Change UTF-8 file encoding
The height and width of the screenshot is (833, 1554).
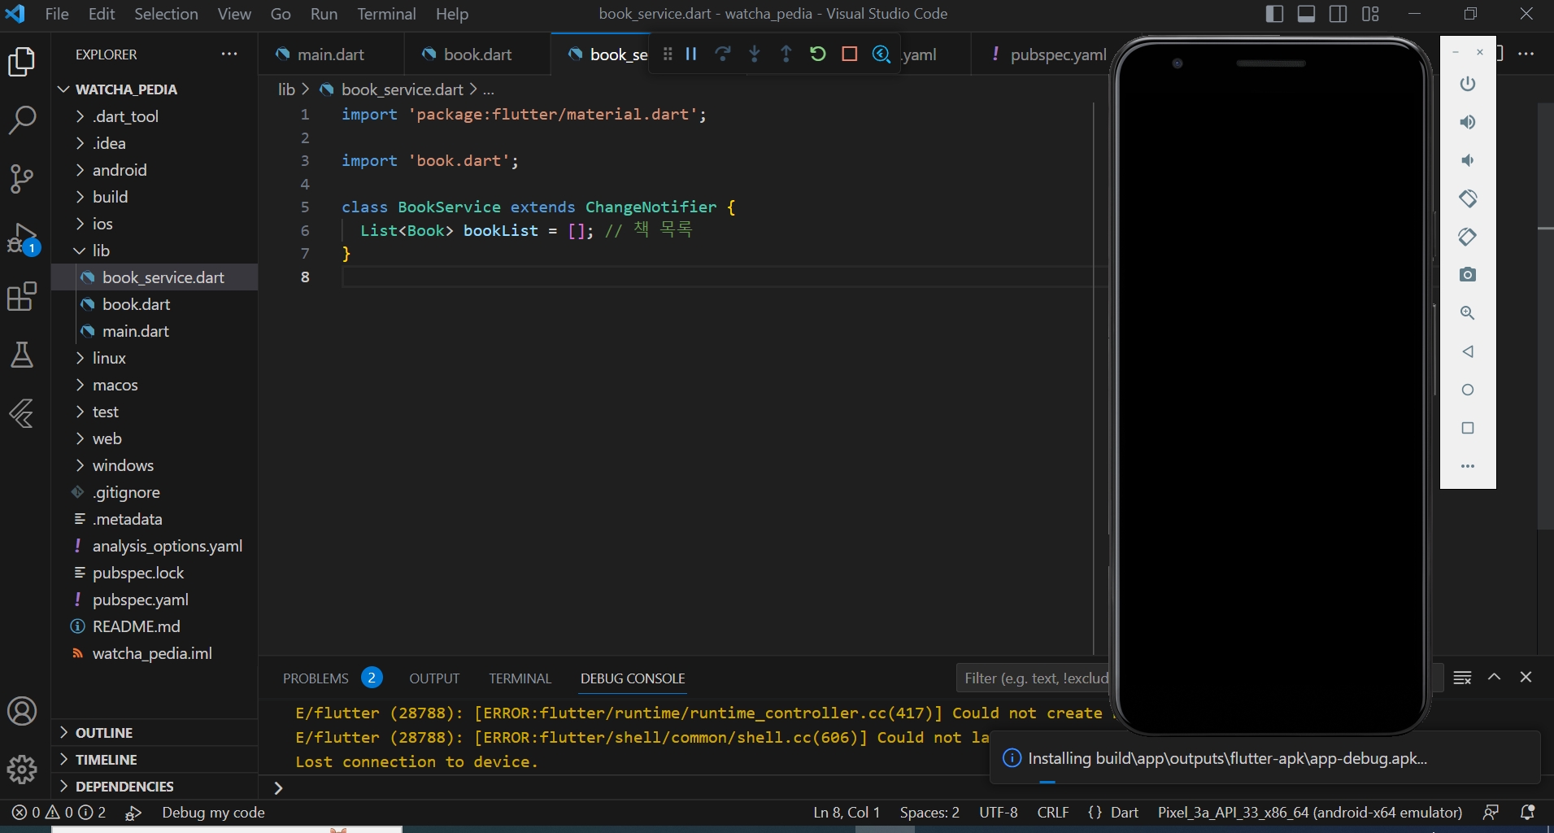(999, 813)
